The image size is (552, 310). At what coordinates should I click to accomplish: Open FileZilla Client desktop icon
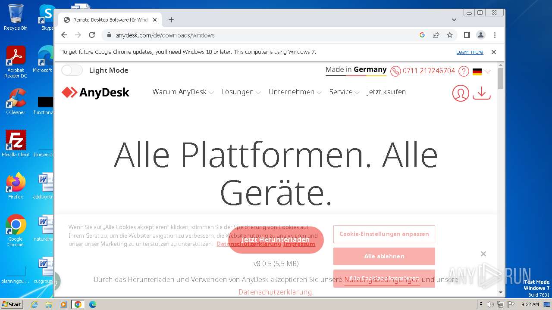point(16,144)
